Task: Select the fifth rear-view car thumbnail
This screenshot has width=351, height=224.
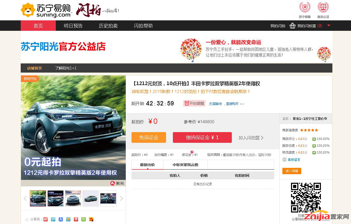Action: pyautogui.click(x=108, y=198)
